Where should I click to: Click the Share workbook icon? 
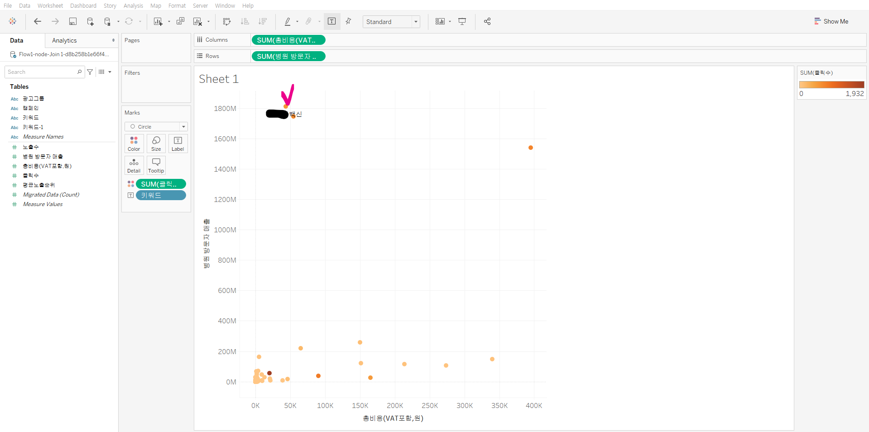click(x=487, y=21)
